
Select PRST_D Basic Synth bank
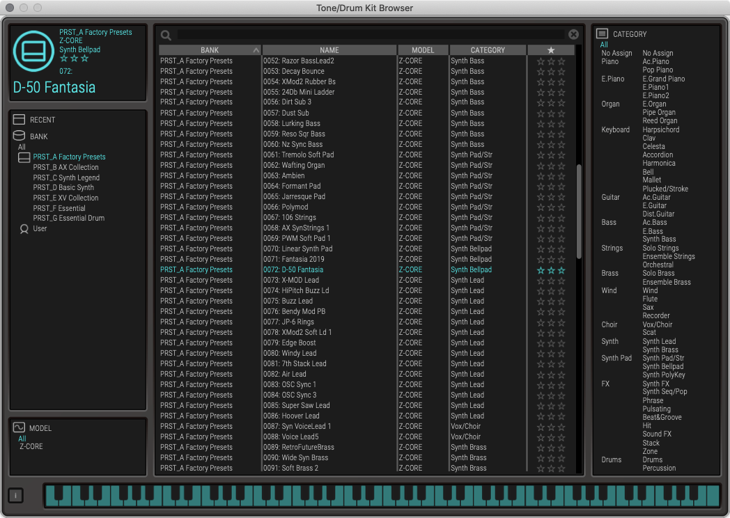(63, 187)
